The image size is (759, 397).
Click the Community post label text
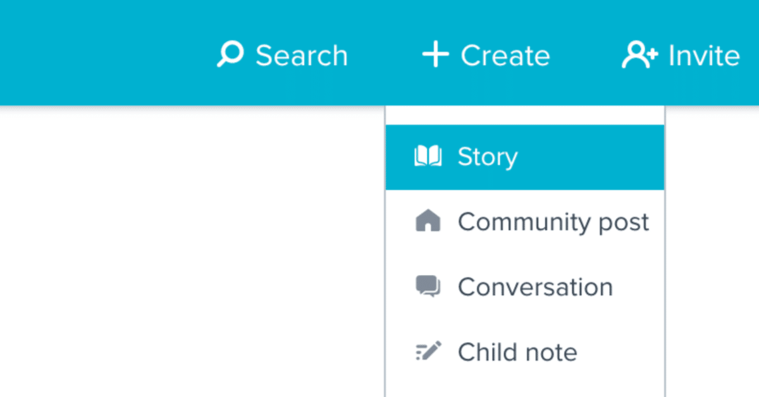pyautogui.click(x=553, y=223)
